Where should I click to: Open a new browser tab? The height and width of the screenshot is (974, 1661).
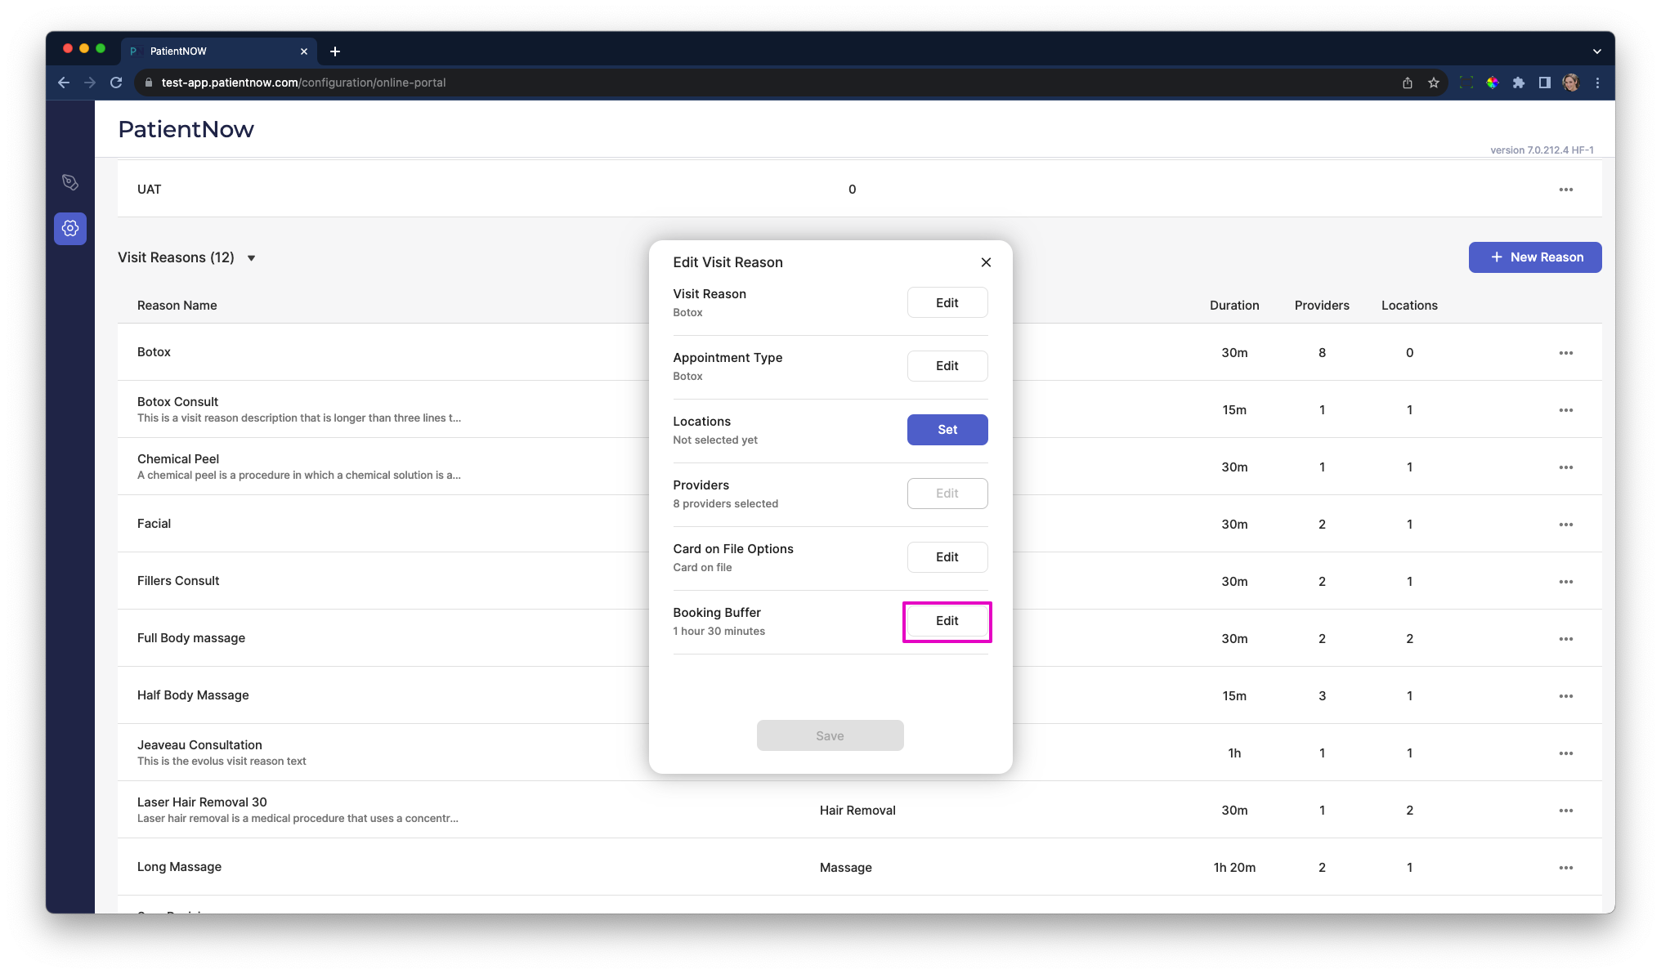tap(335, 51)
